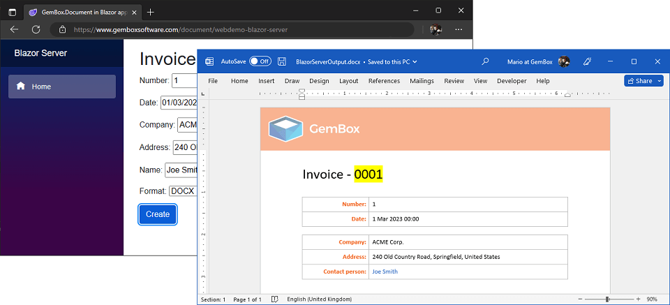
Task: Open the References ribbon tab
Action: [x=384, y=81]
